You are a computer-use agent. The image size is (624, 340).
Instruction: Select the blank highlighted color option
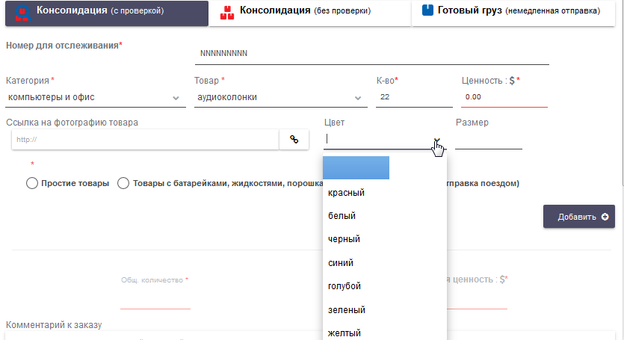(356, 168)
